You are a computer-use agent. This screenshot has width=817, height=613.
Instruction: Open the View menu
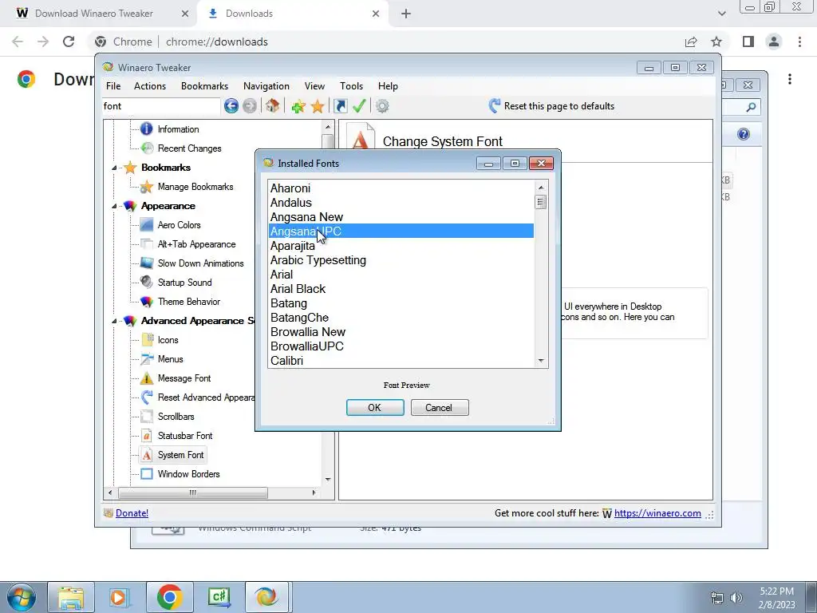pos(314,86)
